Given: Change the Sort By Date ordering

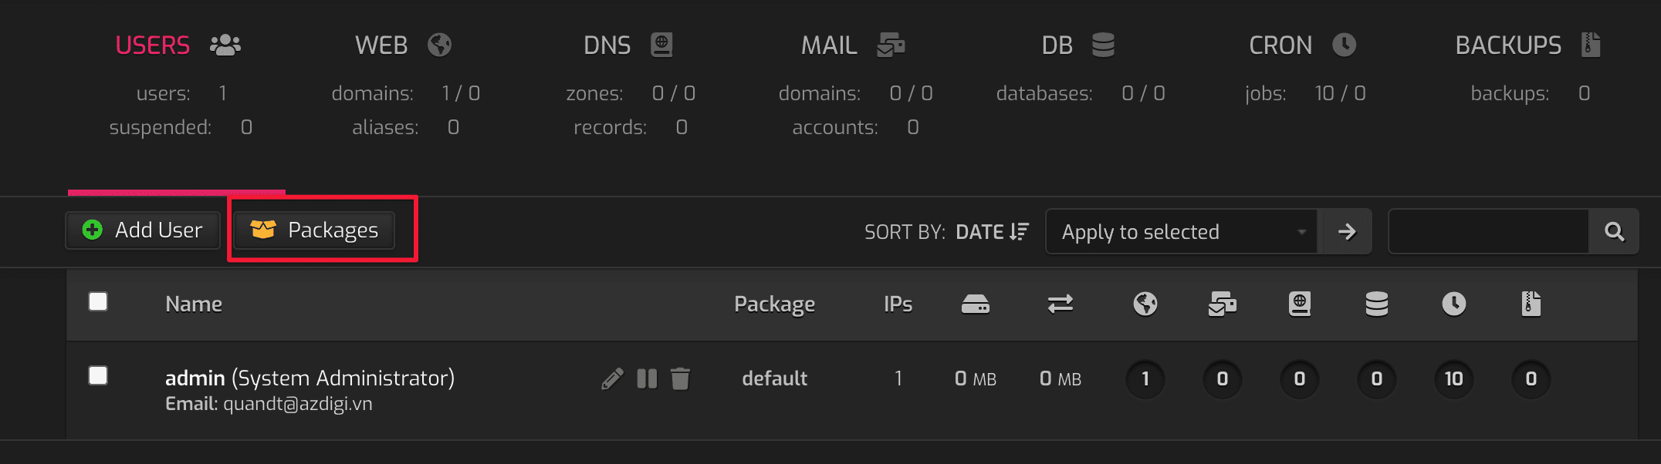Looking at the screenshot, I should click(991, 232).
